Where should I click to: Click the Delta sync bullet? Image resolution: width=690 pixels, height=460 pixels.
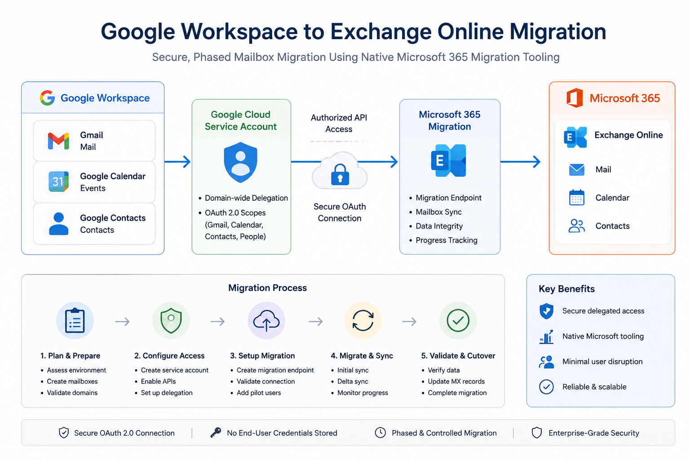coord(349,381)
